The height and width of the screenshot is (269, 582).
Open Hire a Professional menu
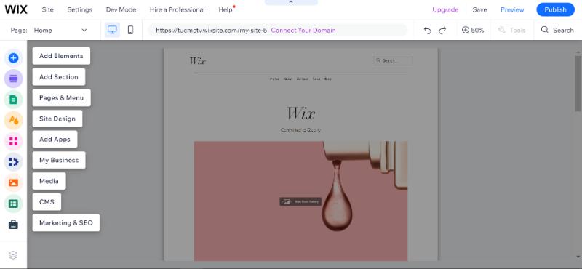click(177, 9)
